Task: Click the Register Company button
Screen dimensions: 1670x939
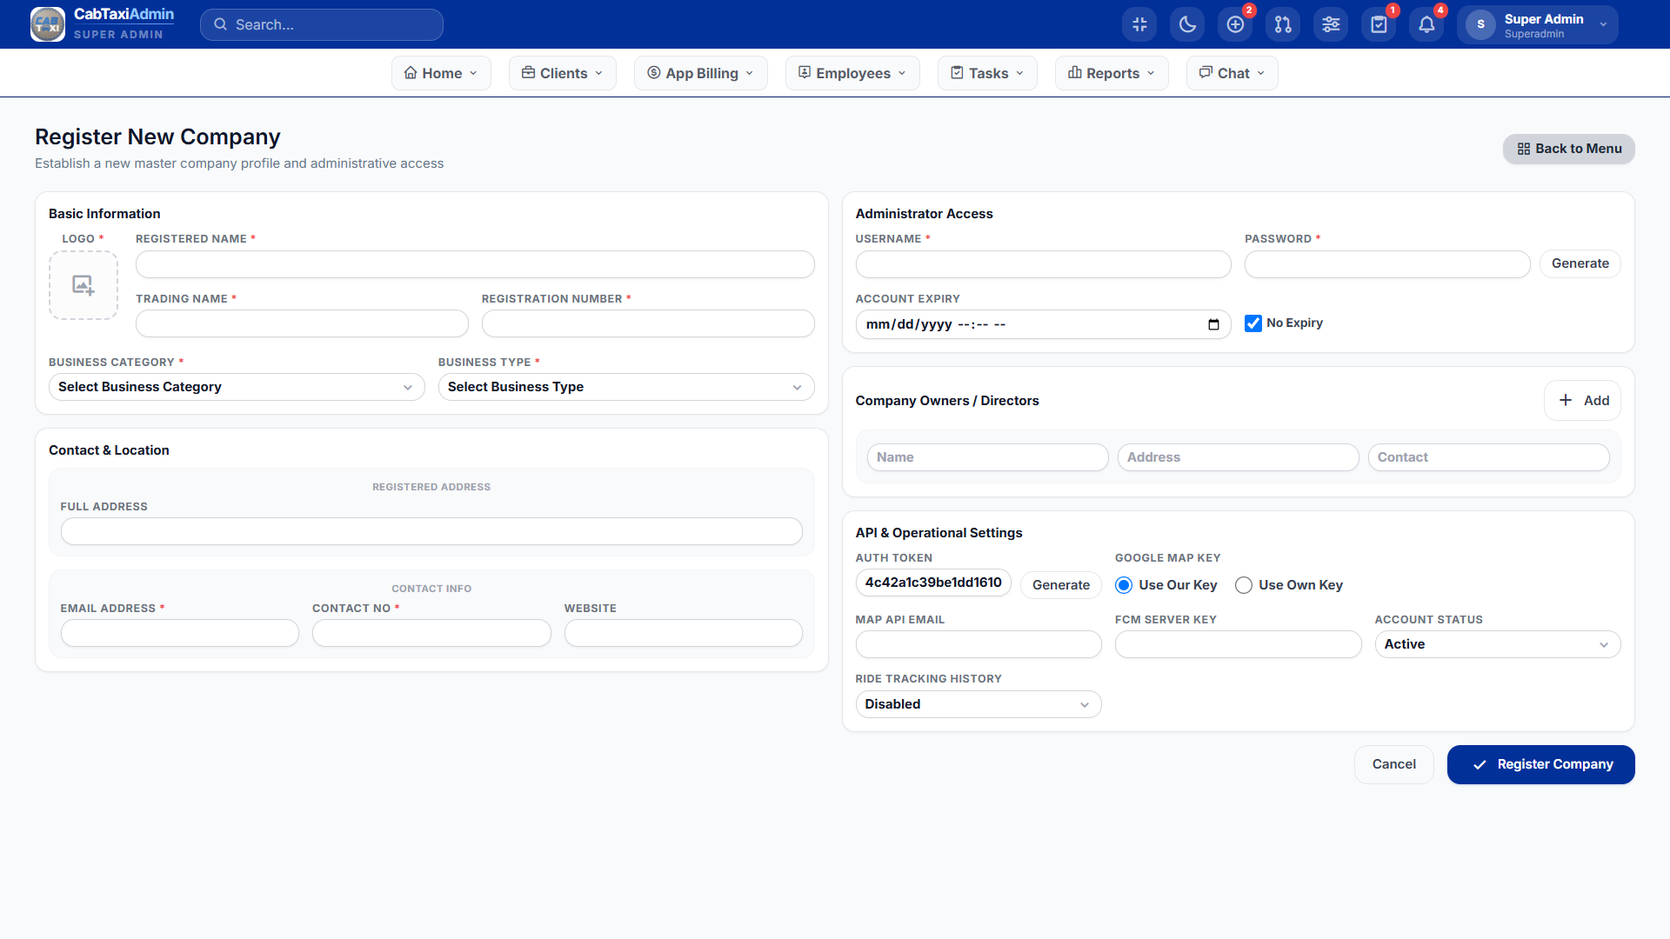Action: point(1541,764)
